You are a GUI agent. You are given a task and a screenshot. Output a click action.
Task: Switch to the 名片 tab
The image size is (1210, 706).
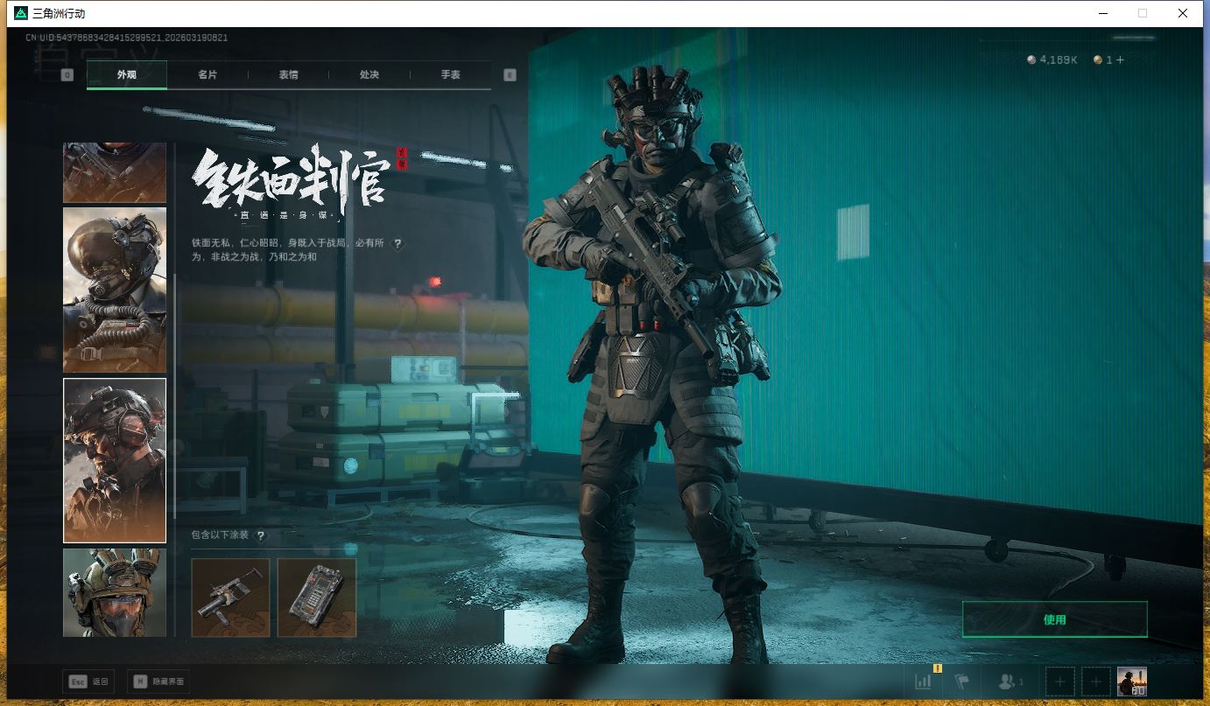pos(208,75)
